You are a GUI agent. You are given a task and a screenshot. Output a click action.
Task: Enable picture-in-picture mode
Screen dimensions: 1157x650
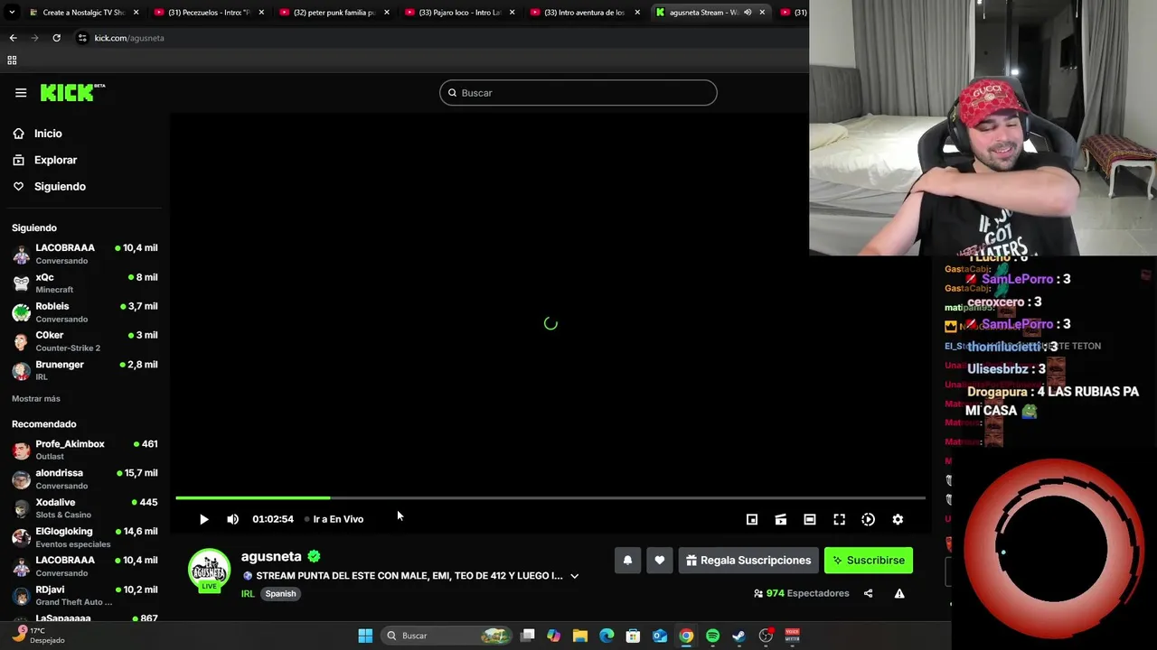[x=752, y=519]
